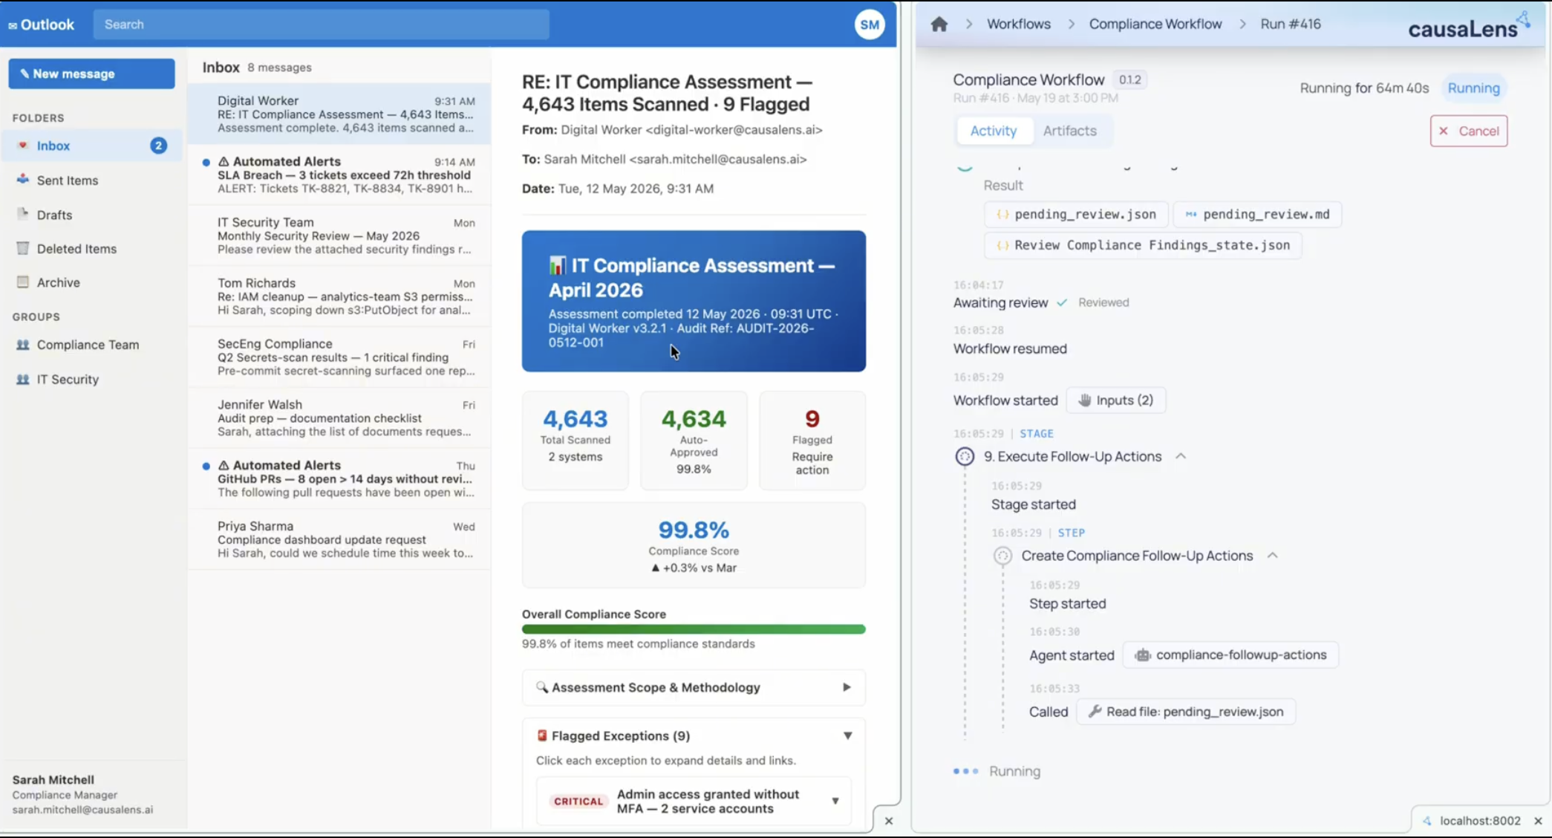Click the Overall Compliance Score progress bar
The height and width of the screenshot is (838, 1552).
tap(694, 629)
